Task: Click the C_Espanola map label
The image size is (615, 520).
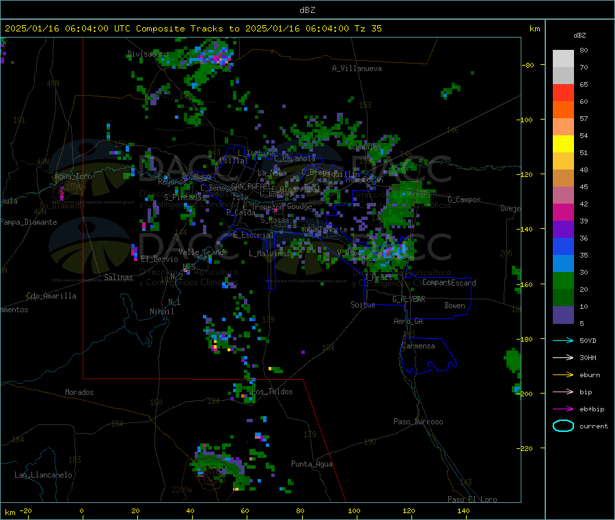Action: coord(295,159)
